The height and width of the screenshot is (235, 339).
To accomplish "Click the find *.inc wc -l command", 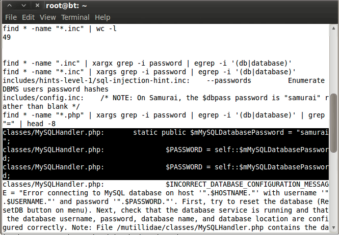I will pos(60,28).
